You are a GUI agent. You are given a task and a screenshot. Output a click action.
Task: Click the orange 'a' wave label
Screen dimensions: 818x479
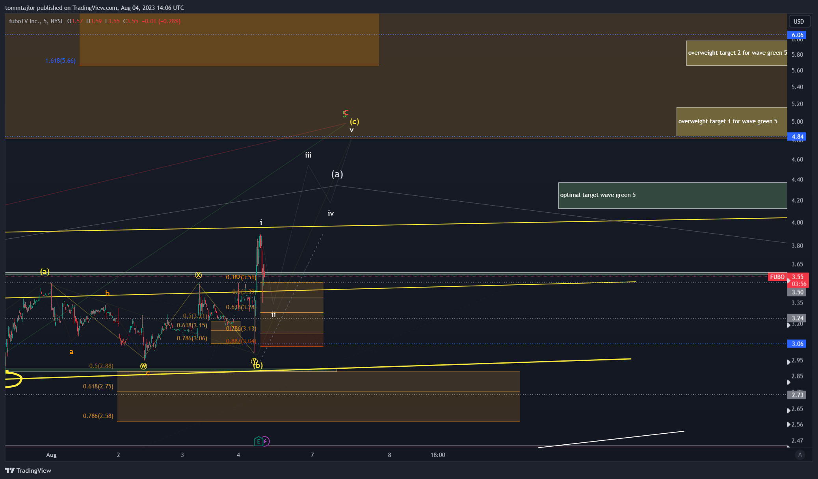[71, 352]
